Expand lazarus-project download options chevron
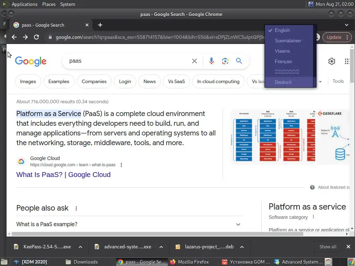355x266 pixels. coord(242,247)
